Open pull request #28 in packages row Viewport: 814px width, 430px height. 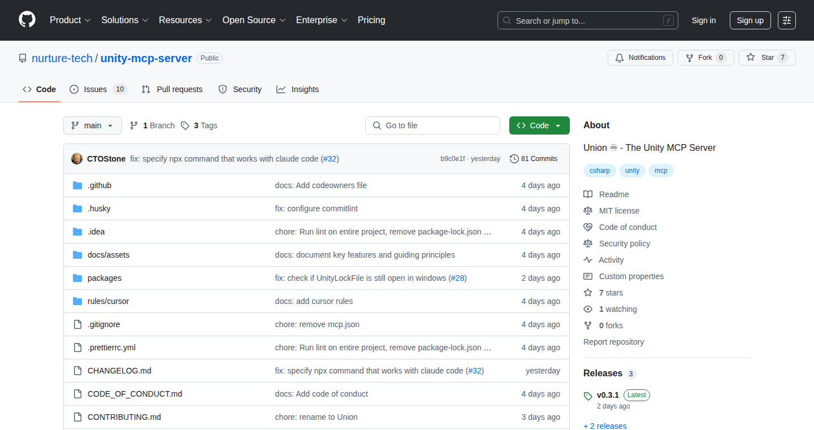[458, 278]
